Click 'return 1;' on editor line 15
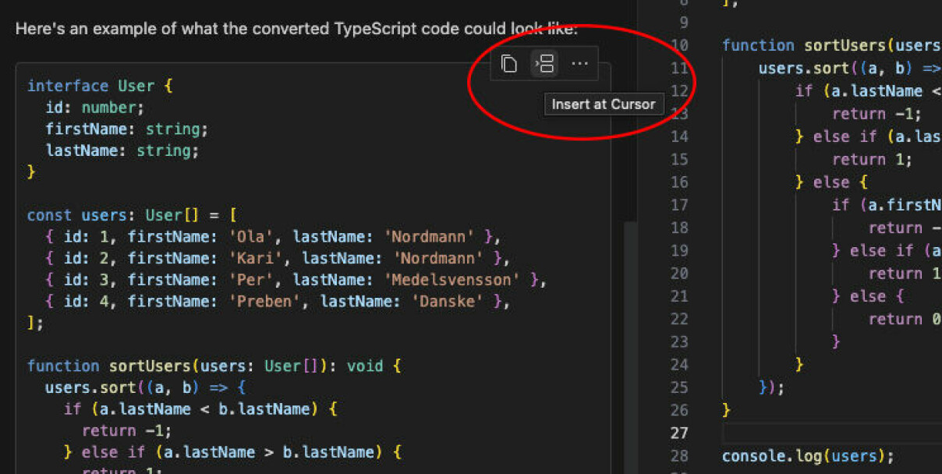This screenshot has height=474, width=942. tap(872, 159)
